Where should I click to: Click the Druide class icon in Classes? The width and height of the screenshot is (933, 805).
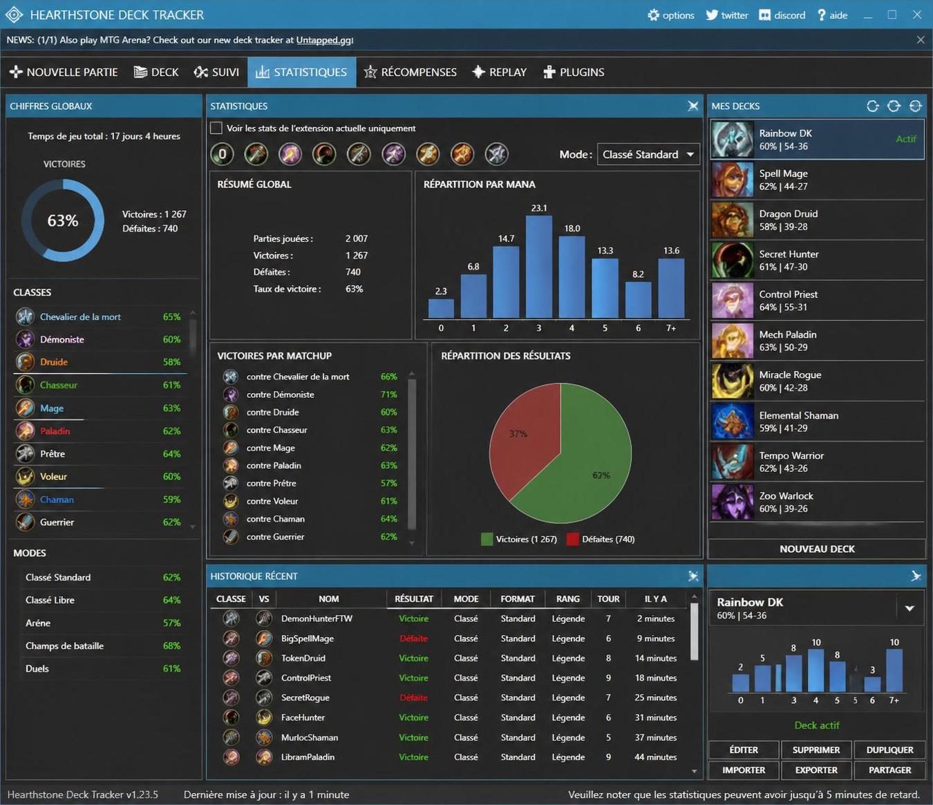tap(25, 362)
